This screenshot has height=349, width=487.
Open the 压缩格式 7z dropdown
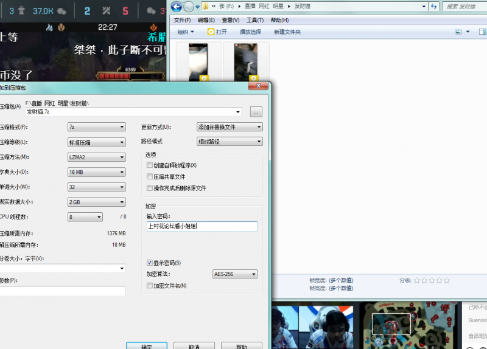point(96,127)
